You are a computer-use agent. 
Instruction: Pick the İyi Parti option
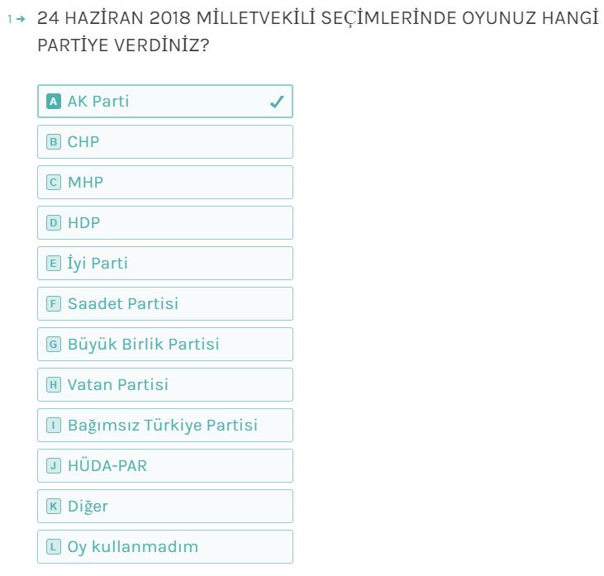(165, 264)
